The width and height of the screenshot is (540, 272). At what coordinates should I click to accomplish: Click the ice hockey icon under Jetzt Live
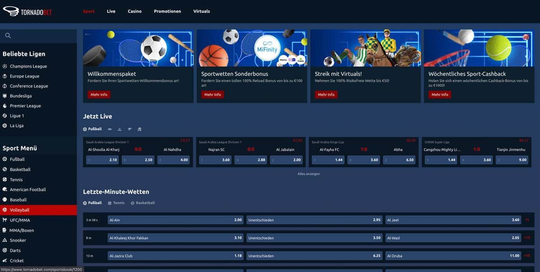[119, 129]
